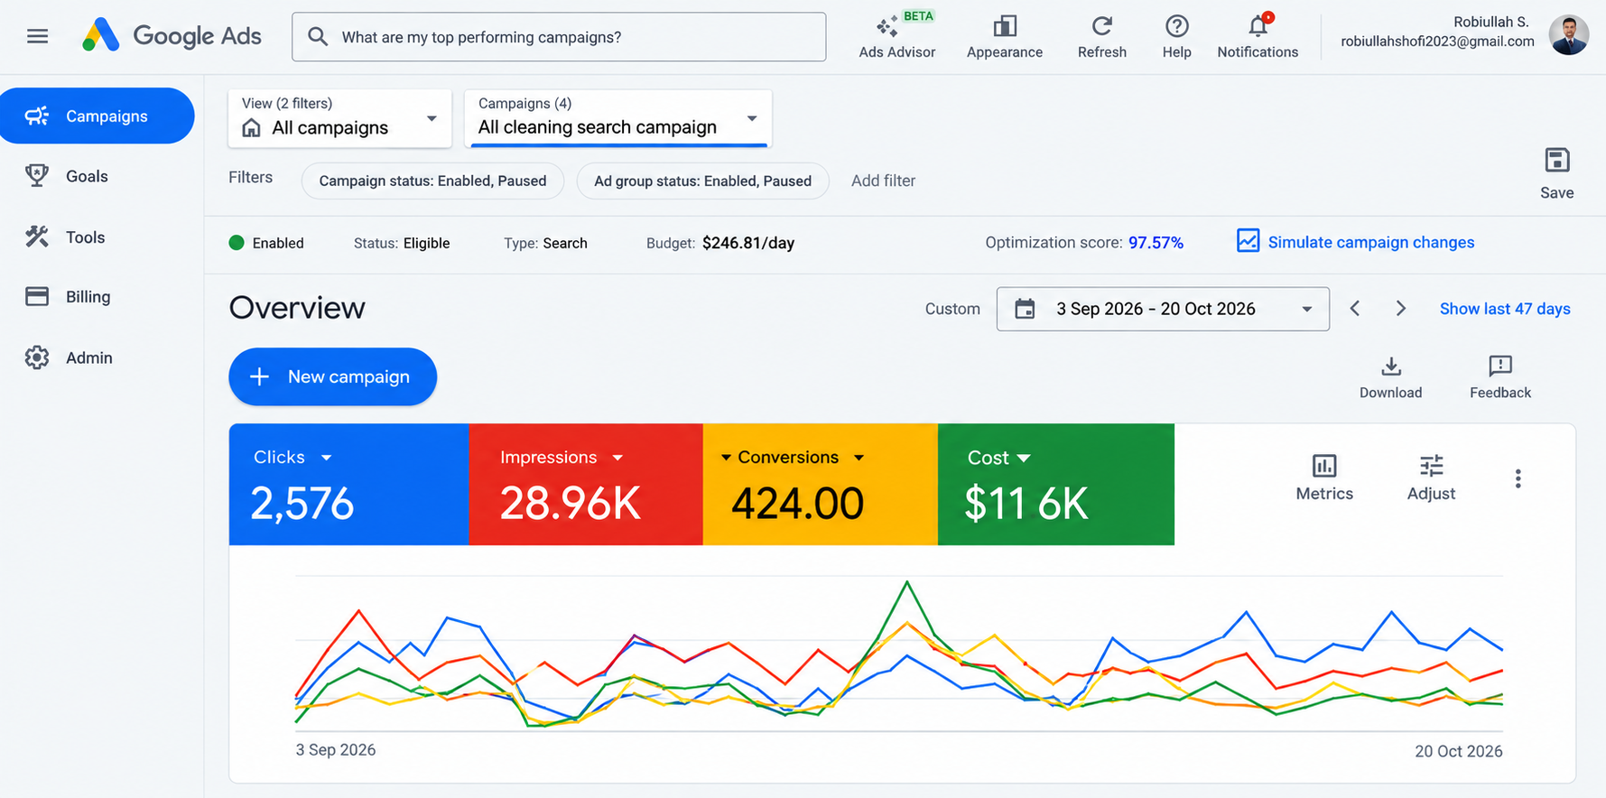Open the Adjust chart options
This screenshot has width=1606, height=798.
(1431, 478)
